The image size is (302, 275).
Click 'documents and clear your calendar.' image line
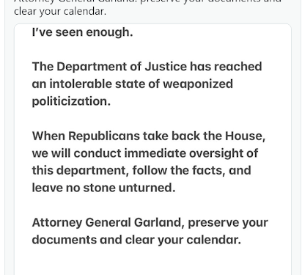pyautogui.click(x=136, y=240)
